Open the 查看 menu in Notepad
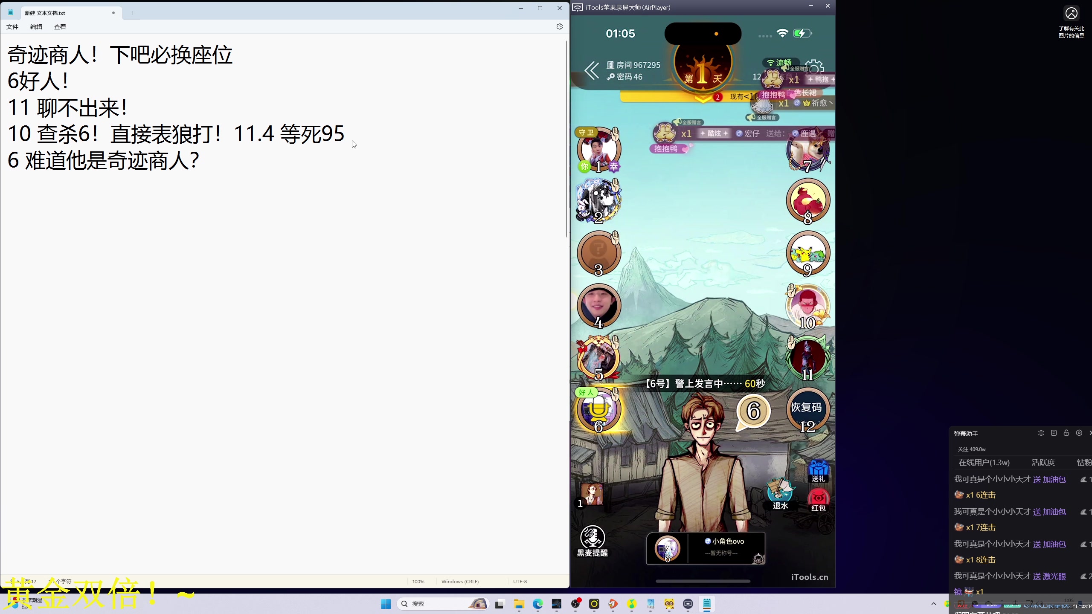 click(60, 27)
